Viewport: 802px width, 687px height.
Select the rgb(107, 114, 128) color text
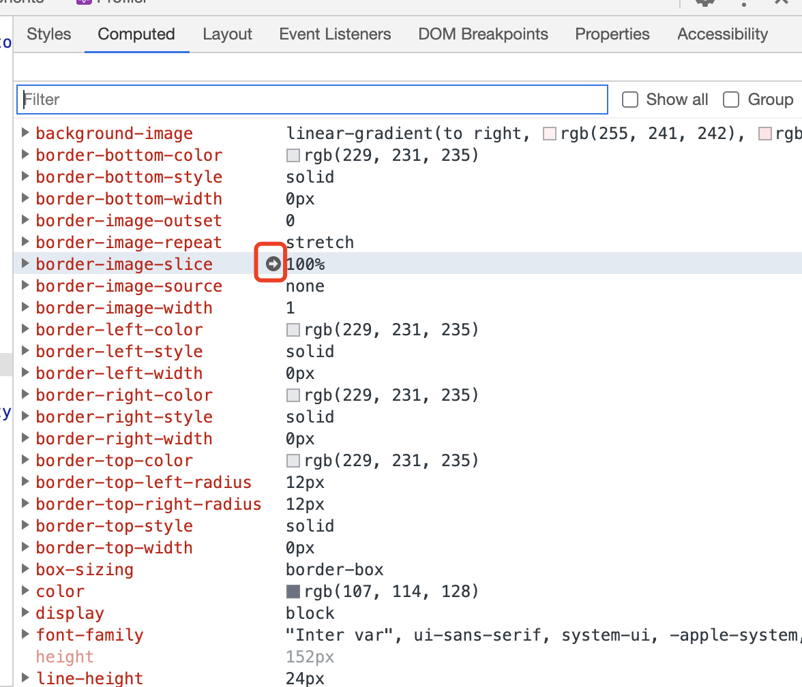tap(391, 592)
